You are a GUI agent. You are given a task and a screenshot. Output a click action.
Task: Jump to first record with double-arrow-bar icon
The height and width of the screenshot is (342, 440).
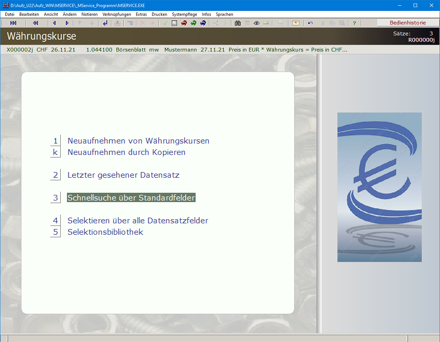13,23
